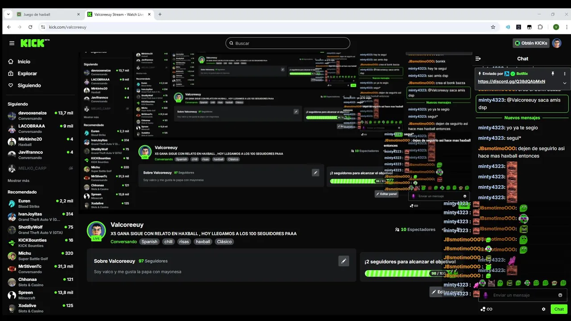Screen dimensions: 571x321
Task: Bookmark this page with star icon
Action: [x=493, y=27]
